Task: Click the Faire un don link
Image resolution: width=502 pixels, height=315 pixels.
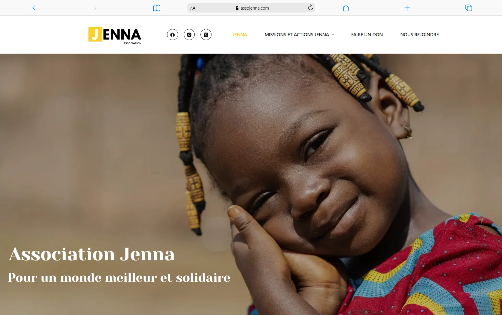Action: pyautogui.click(x=367, y=35)
